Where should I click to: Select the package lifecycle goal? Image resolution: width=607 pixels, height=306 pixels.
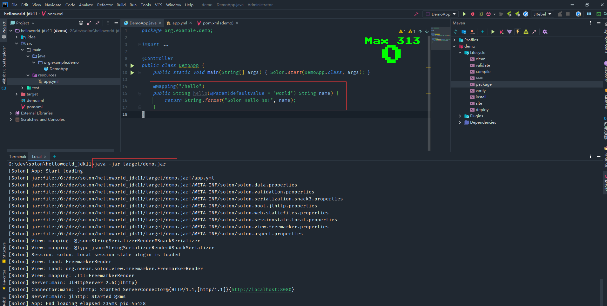(x=483, y=84)
